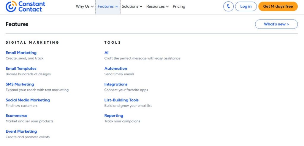Click 'Craft the perfect message' description
This screenshot has height=146, width=304.
pyautogui.click(x=142, y=58)
